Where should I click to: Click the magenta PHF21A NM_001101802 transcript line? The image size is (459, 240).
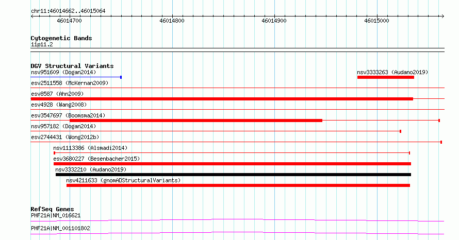(237, 233)
